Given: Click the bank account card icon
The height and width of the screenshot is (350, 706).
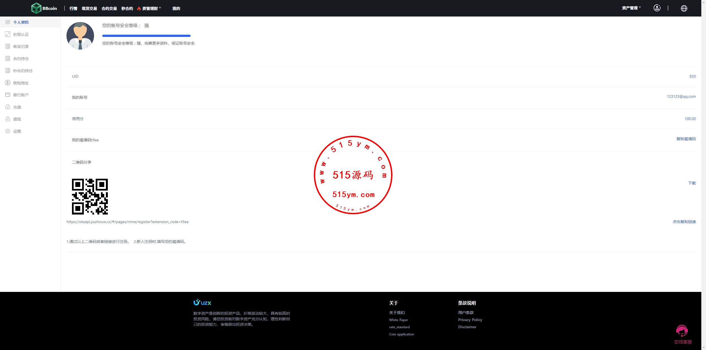Looking at the screenshot, I should (8, 95).
